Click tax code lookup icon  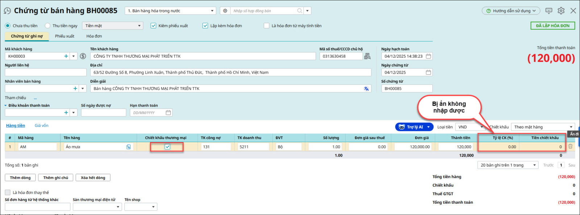pos(367,56)
